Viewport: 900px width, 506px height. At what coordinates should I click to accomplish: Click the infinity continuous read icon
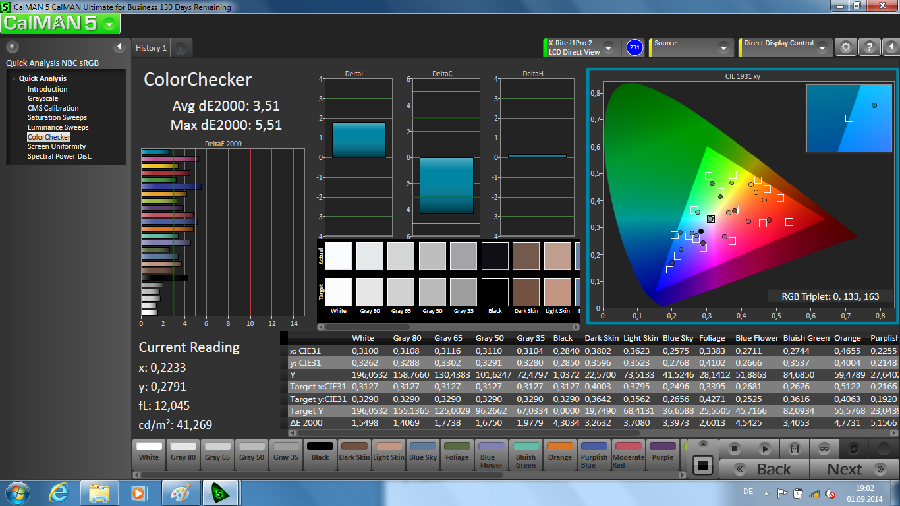point(823,449)
